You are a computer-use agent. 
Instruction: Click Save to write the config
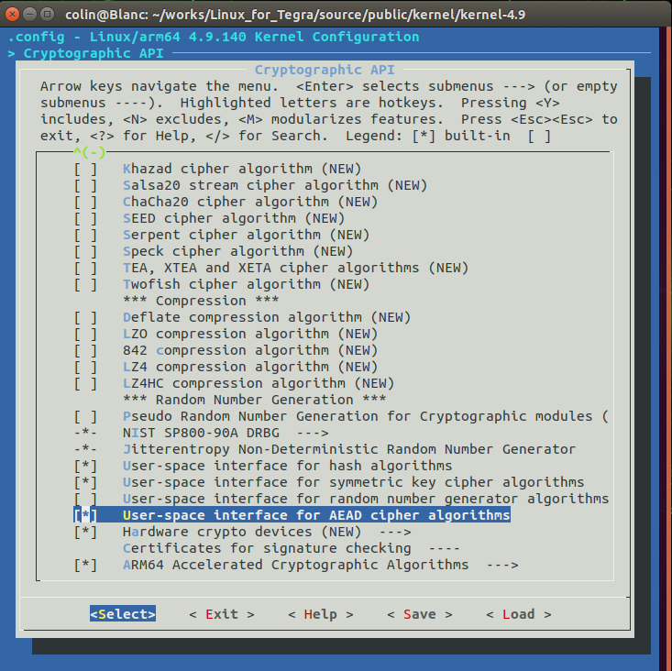tap(420, 614)
